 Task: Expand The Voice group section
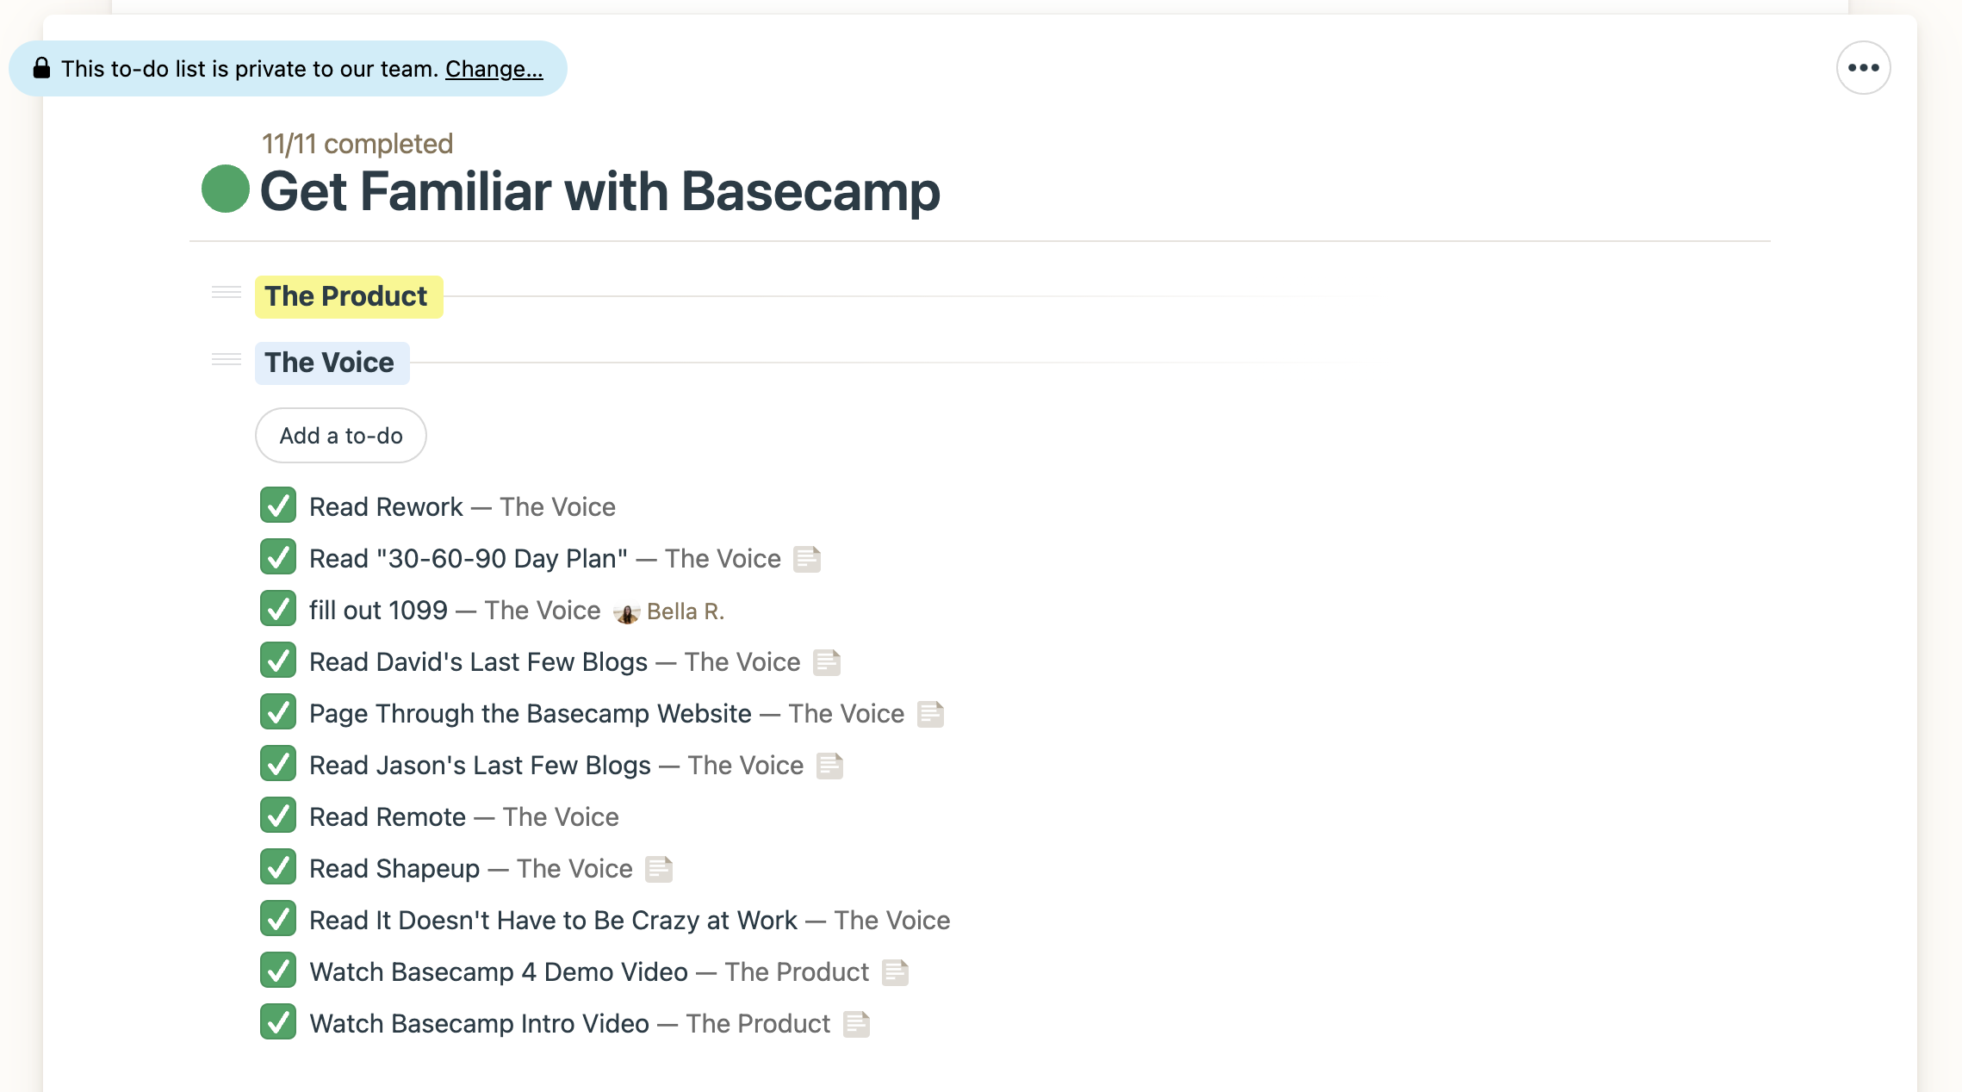click(328, 362)
